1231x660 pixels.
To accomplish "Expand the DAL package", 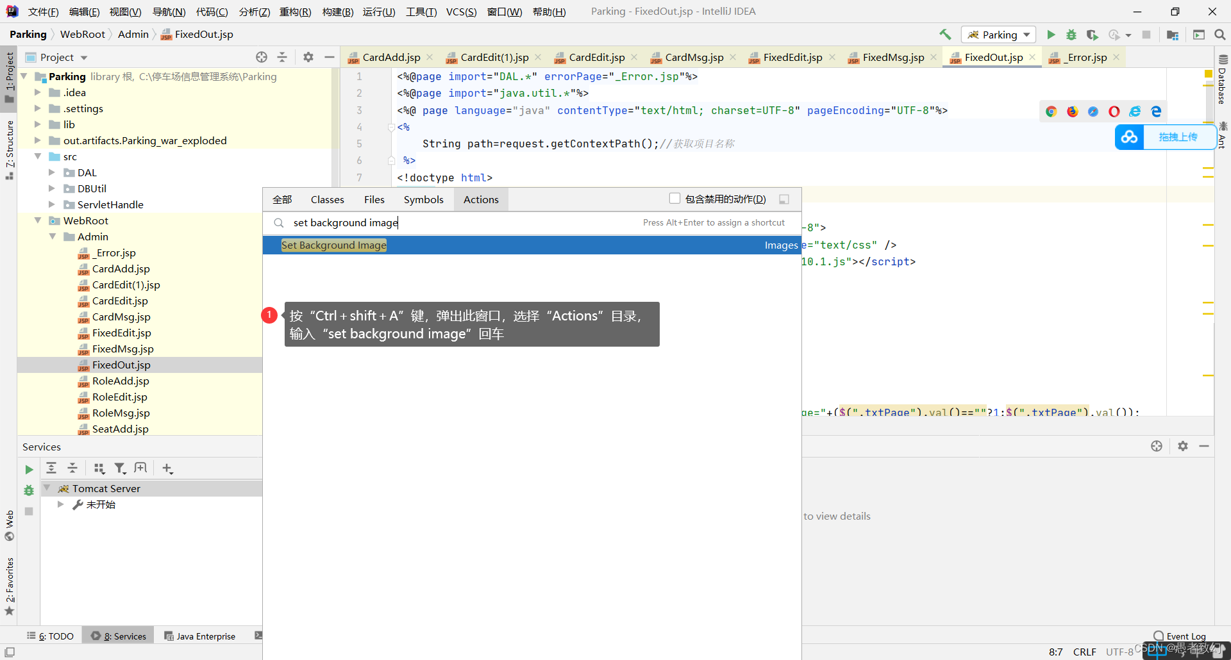I will 52,172.
